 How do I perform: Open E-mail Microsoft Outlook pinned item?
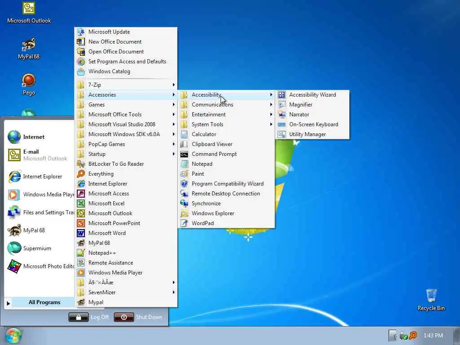40,155
